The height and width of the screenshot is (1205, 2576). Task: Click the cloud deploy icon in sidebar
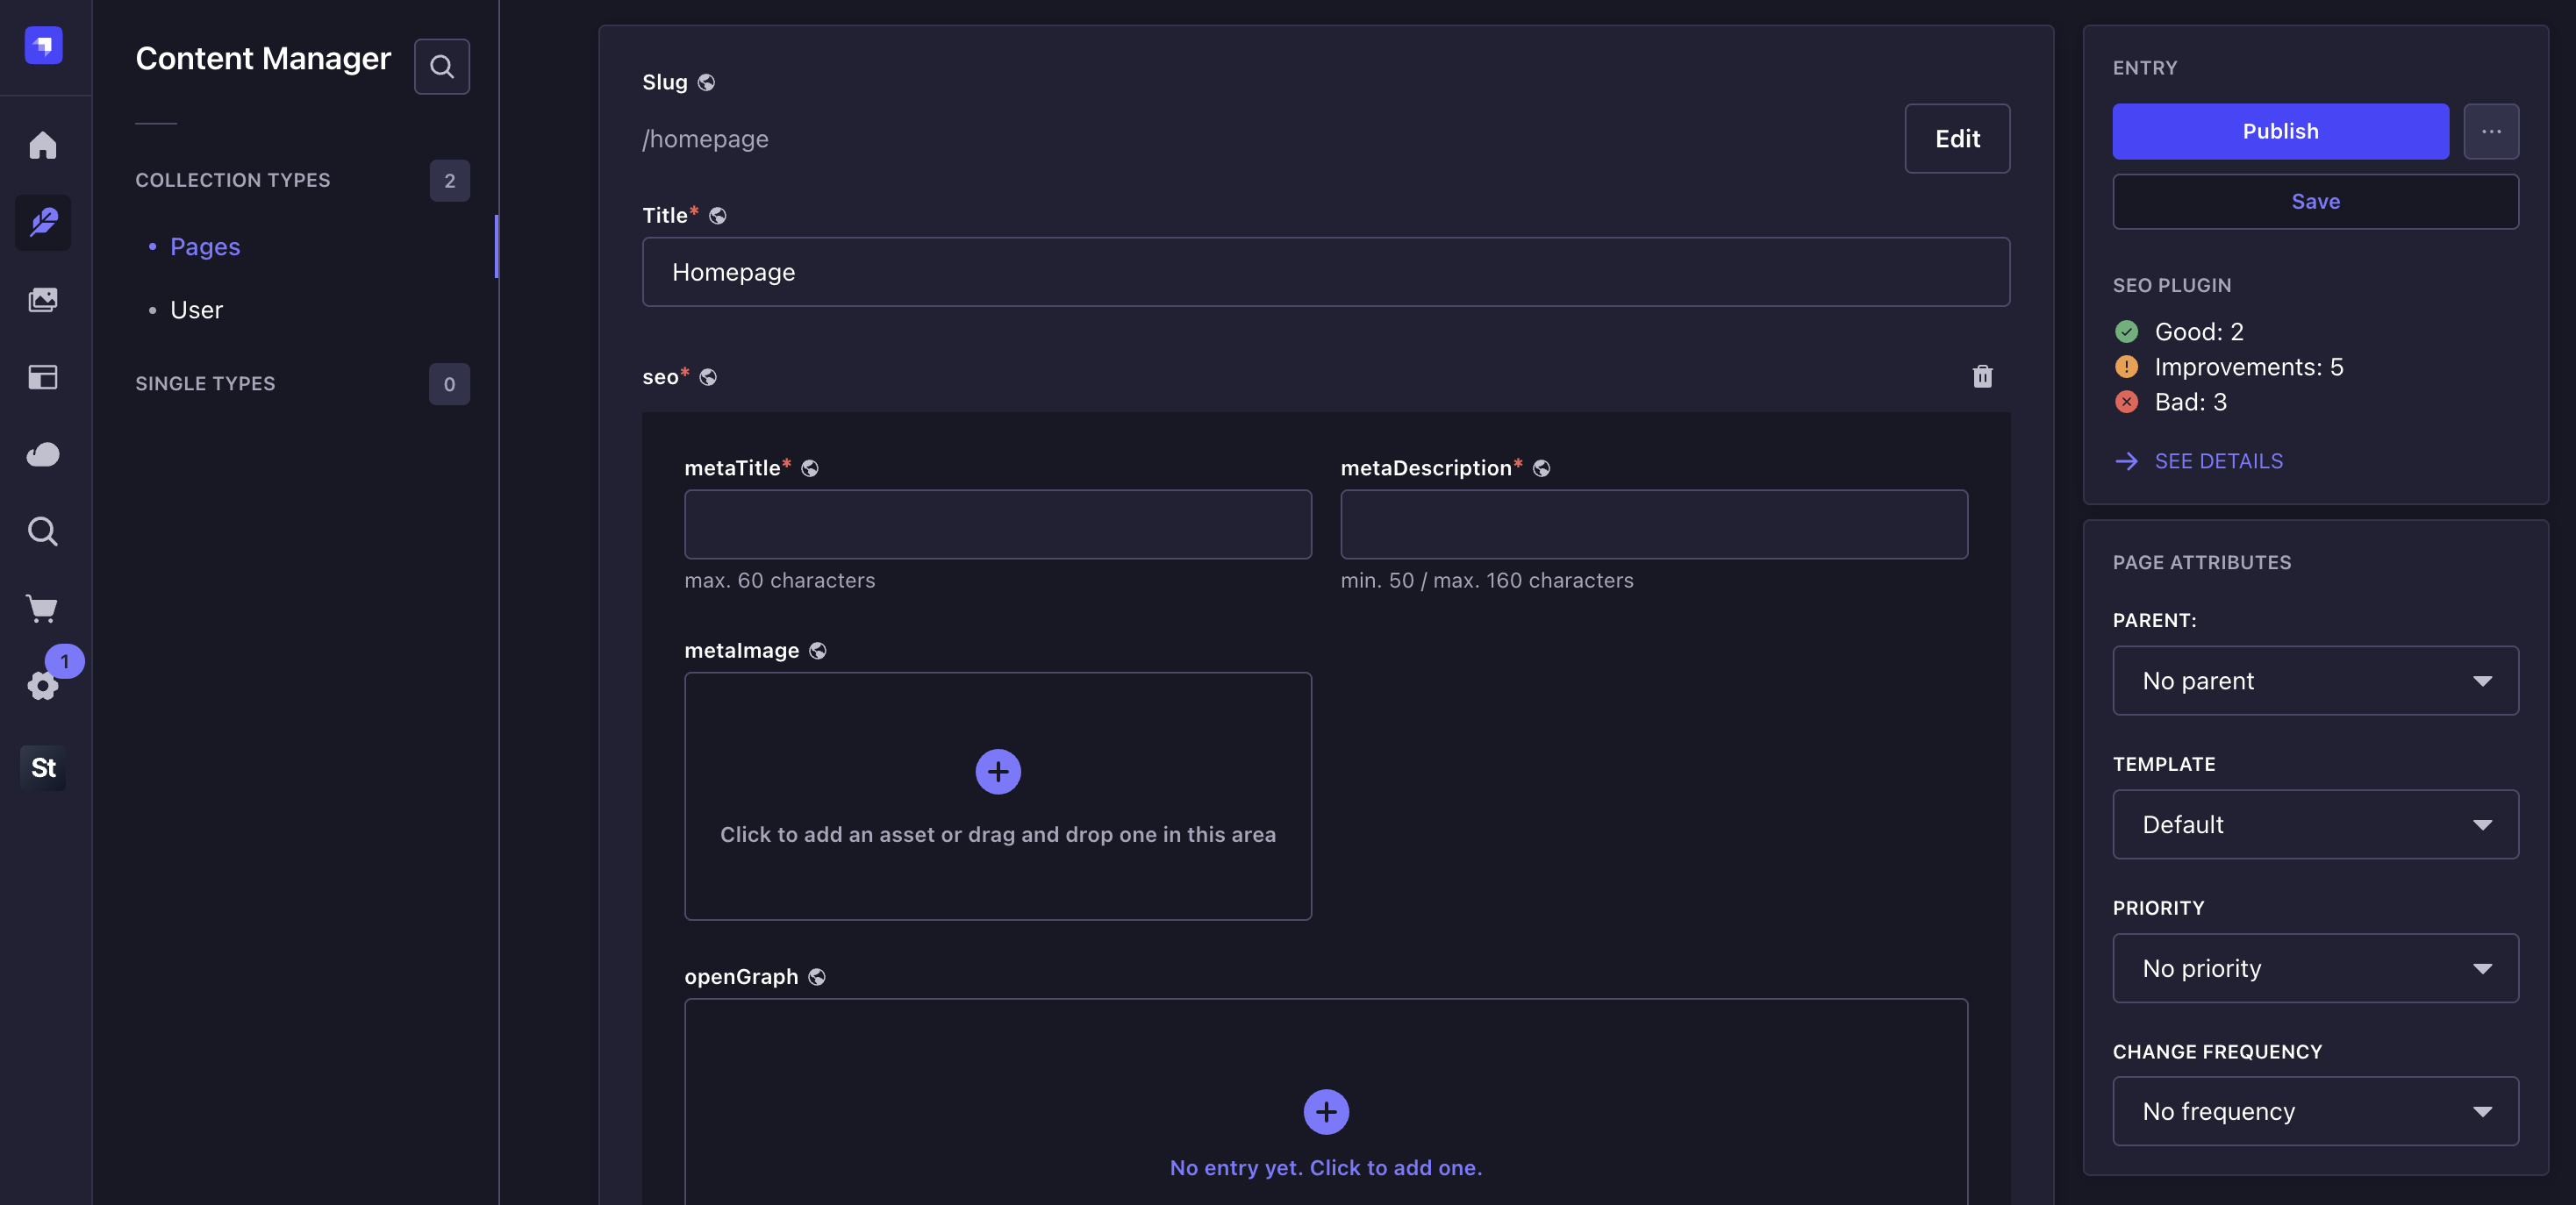pos(43,454)
